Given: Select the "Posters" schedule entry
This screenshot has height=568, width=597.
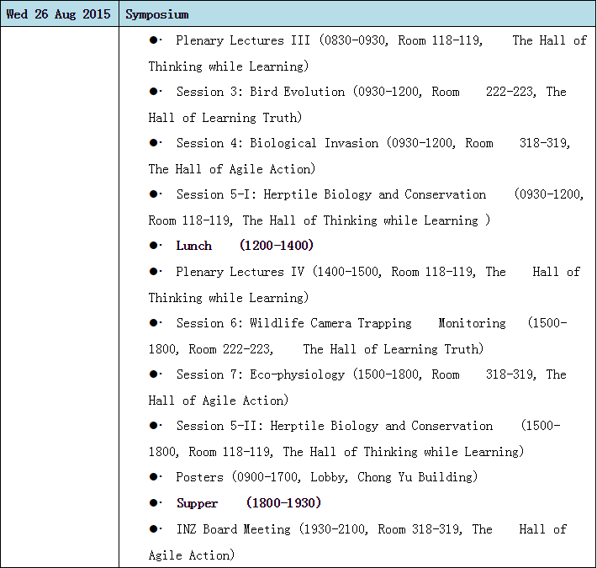Looking at the screenshot, I should 199,477.
